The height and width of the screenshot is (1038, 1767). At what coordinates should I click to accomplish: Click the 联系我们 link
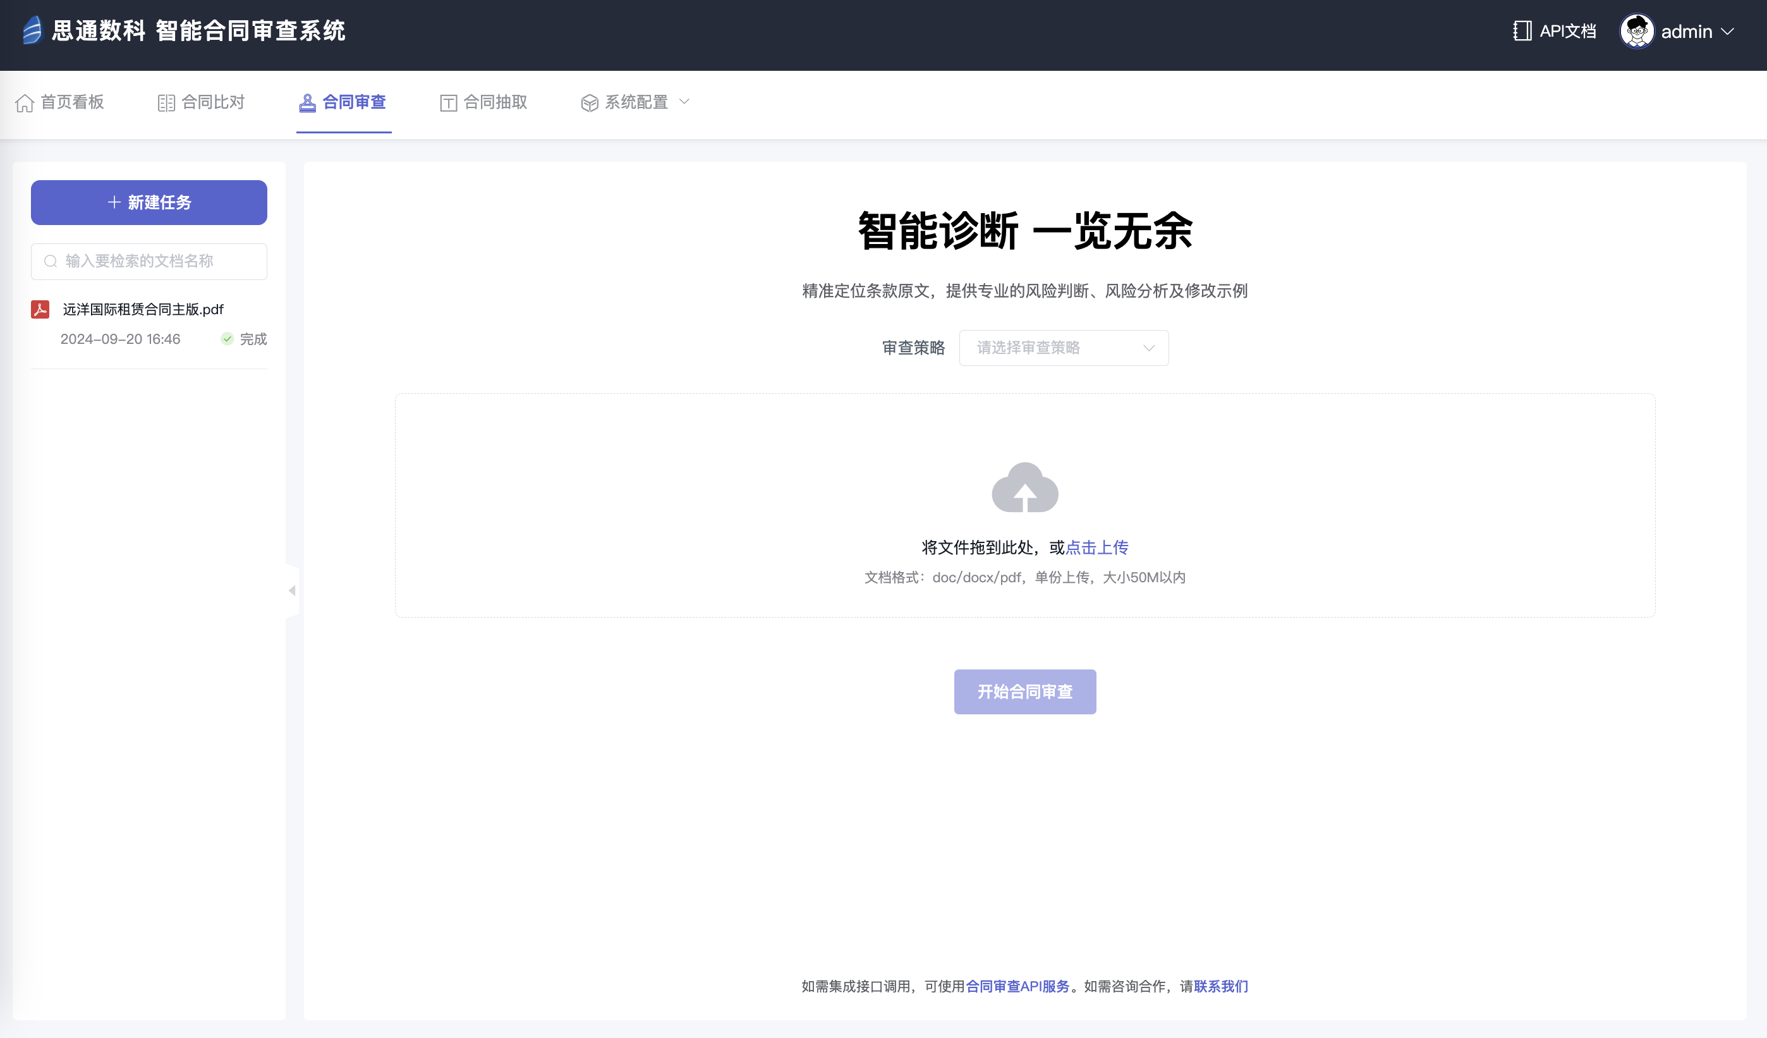coord(1221,987)
